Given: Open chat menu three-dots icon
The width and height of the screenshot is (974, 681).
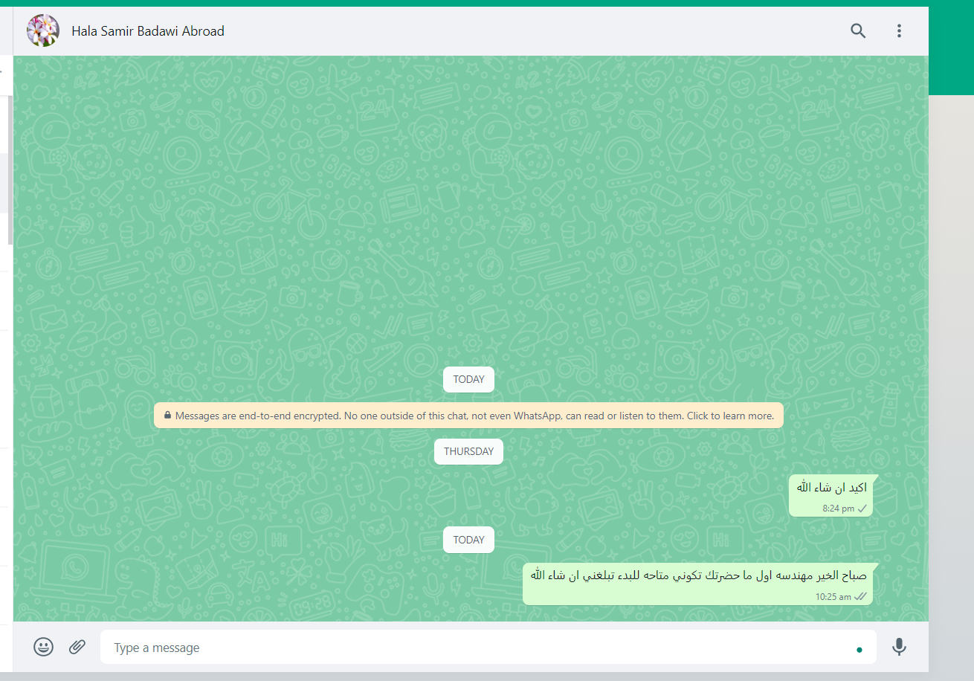Looking at the screenshot, I should click(899, 31).
